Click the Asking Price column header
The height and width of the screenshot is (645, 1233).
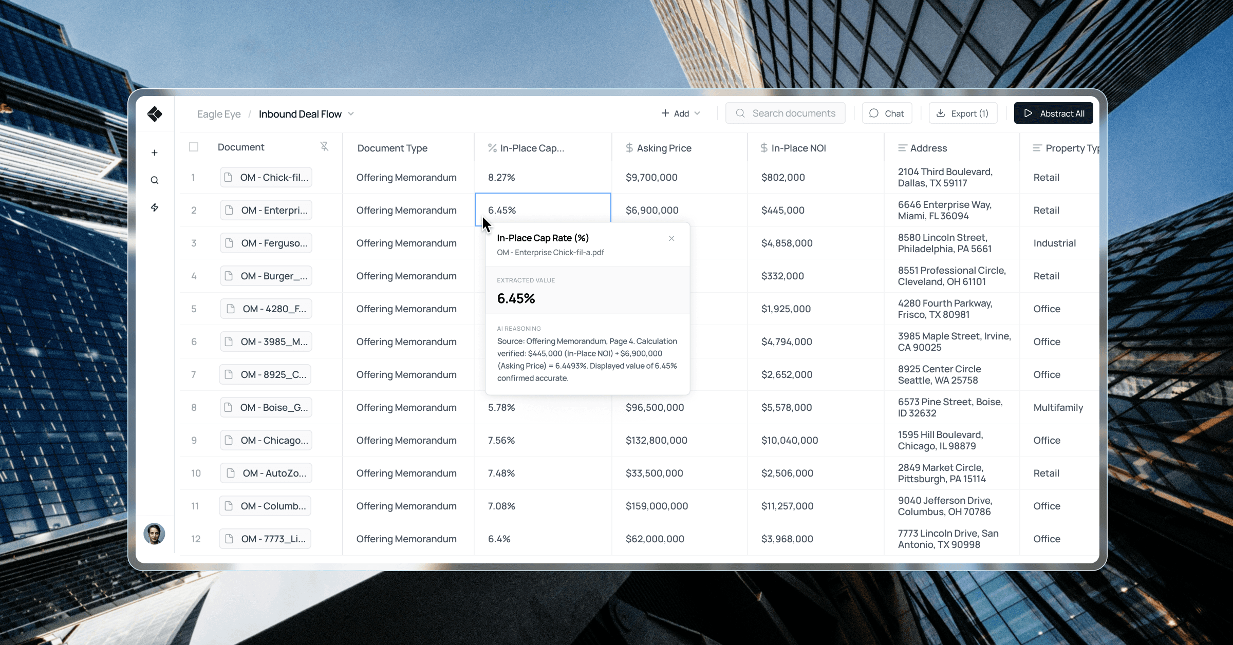point(664,148)
